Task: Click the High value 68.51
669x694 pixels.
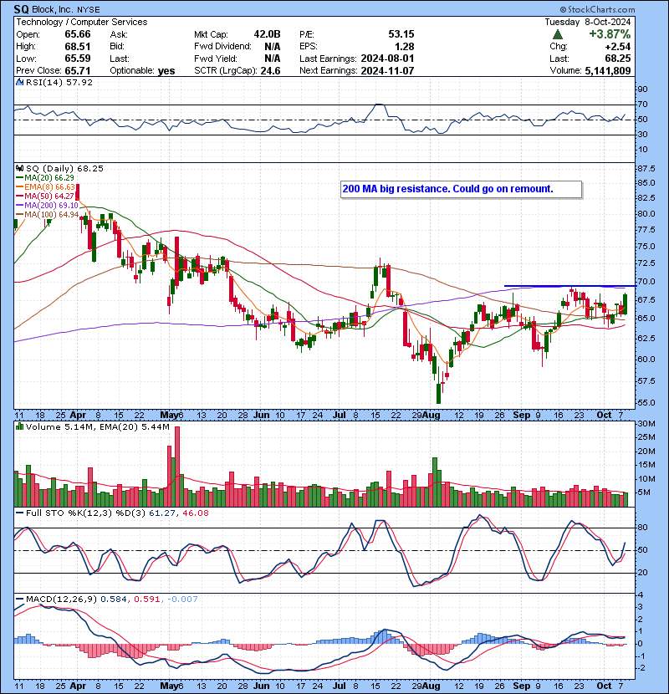Action: coord(78,47)
